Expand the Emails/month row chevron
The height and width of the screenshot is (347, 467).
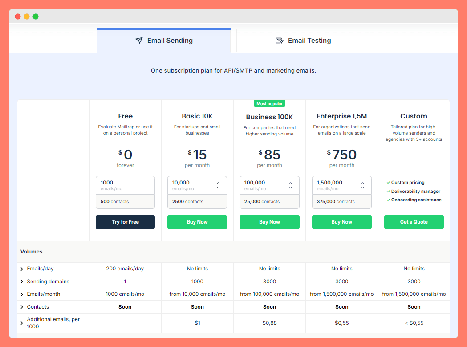point(22,294)
